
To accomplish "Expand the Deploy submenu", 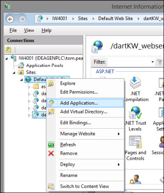I will click(119, 164).
